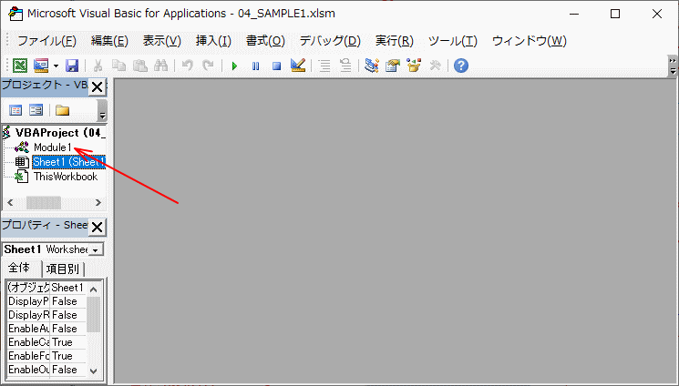Click the Cut scissors icon
679x386 pixels.
[x=98, y=66]
